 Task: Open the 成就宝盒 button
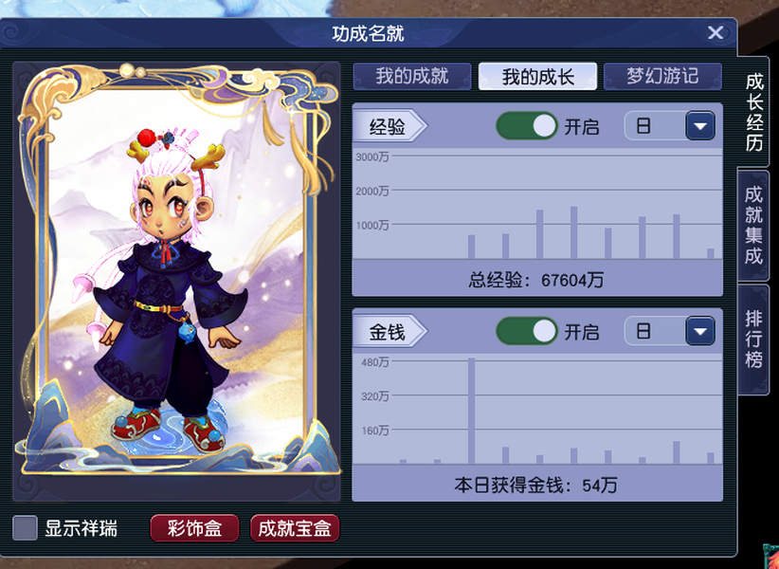[295, 528]
